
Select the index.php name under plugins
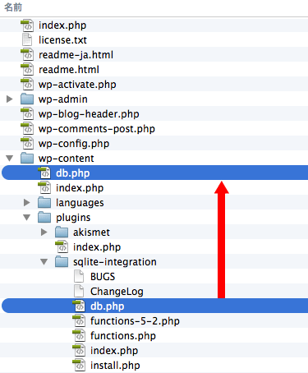click(97, 247)
